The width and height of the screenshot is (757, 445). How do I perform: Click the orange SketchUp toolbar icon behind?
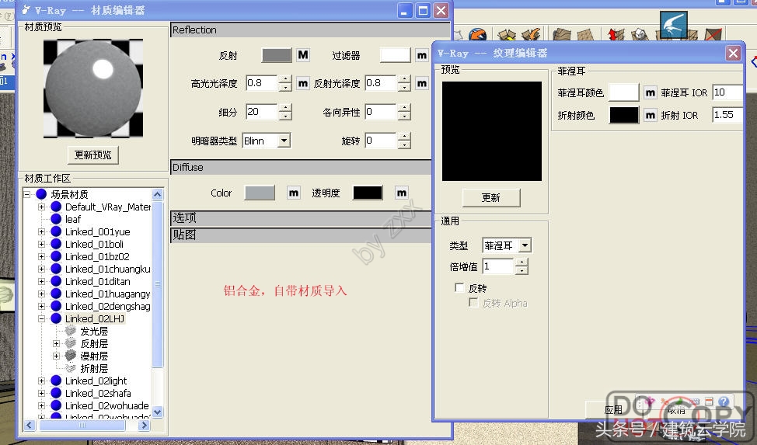477,34
